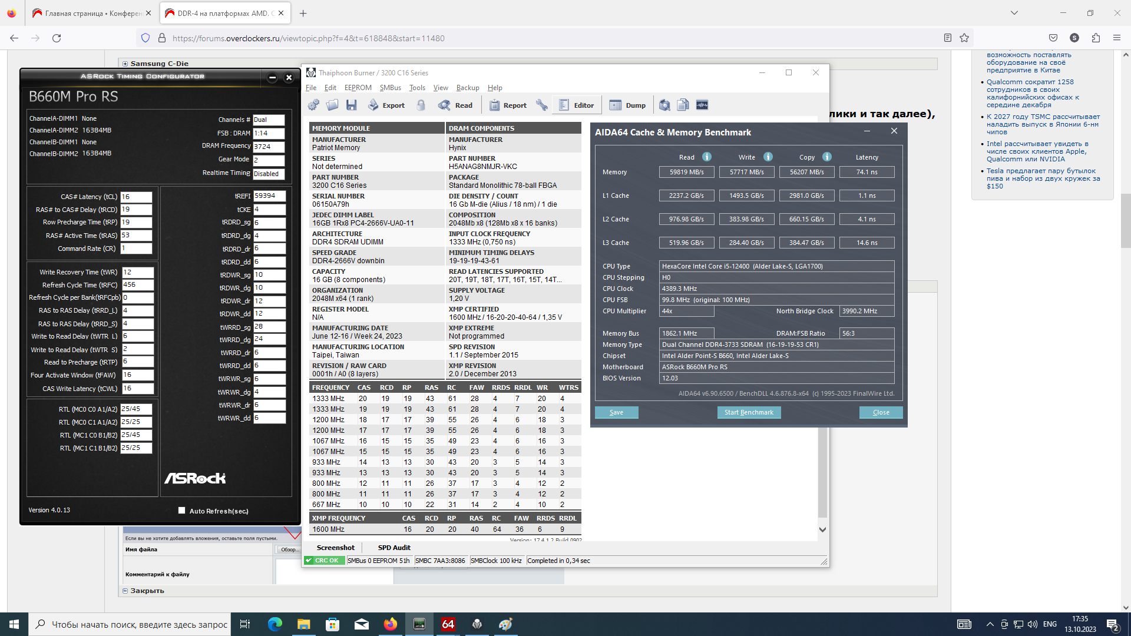Click the open folder toolbar icon
This screenshot has height=636, width=1131.
pos(332,105)
